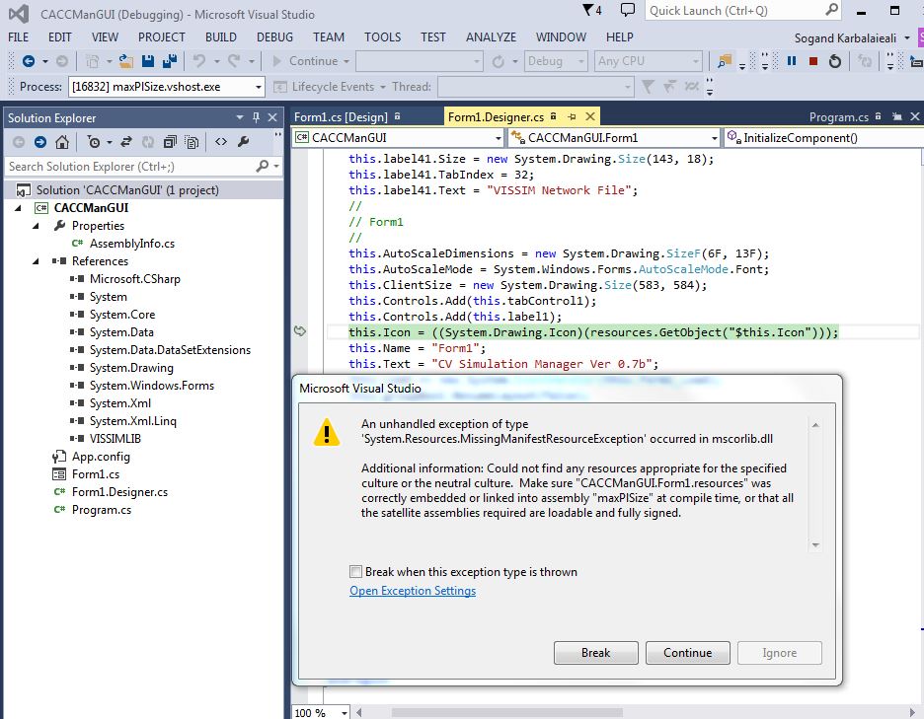The height and width of the screenshot is (719, 924).
Task: Select VISSIMLIB reference in Solution Explorer
Action: 115,439
